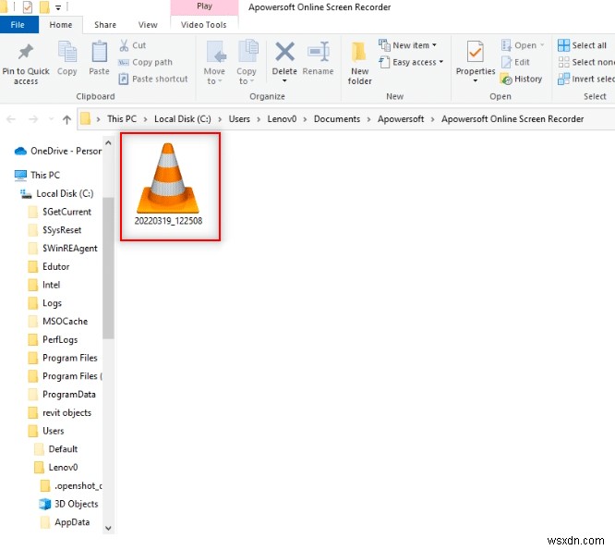Open the File tab

pos(18,25)
